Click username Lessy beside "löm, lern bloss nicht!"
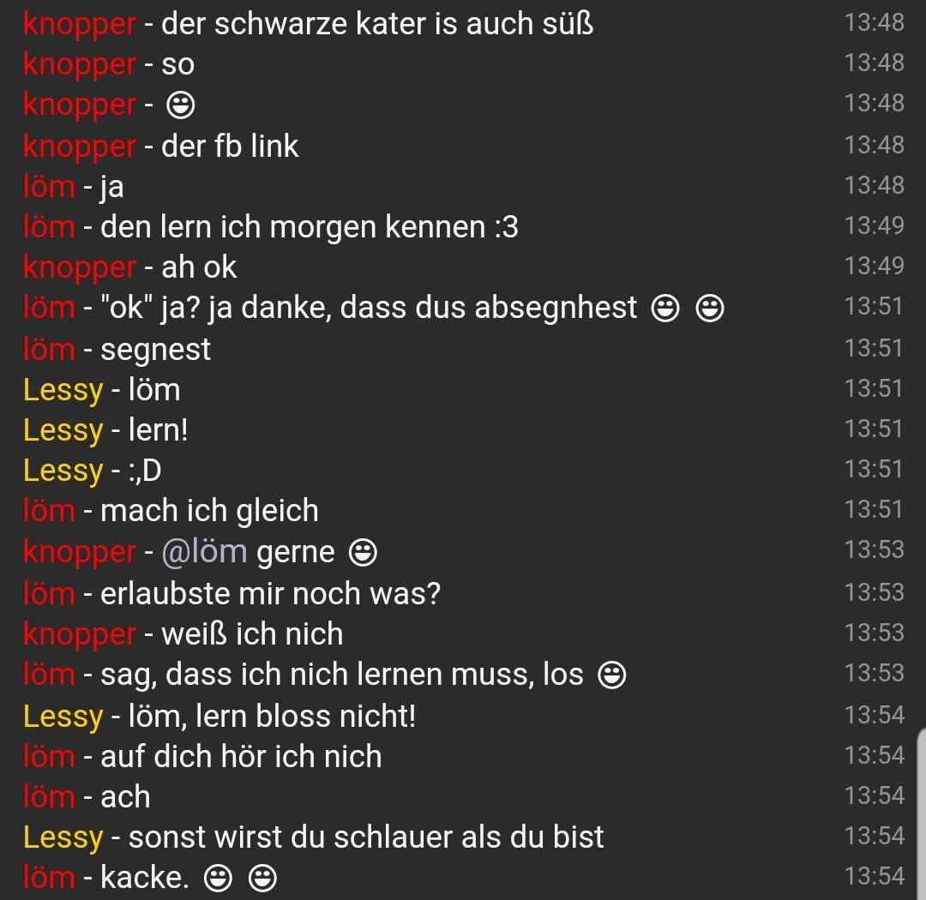926x900 pixels. [63, 717]
